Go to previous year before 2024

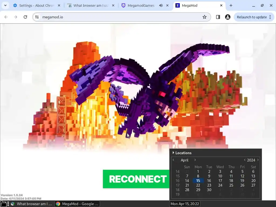point(245,160)
